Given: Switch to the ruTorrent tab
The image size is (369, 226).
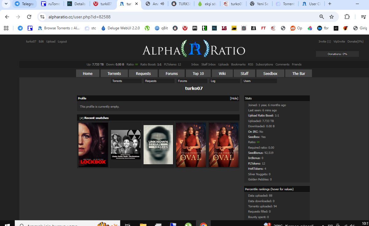Looking at the screenshot, I should 51,4.
